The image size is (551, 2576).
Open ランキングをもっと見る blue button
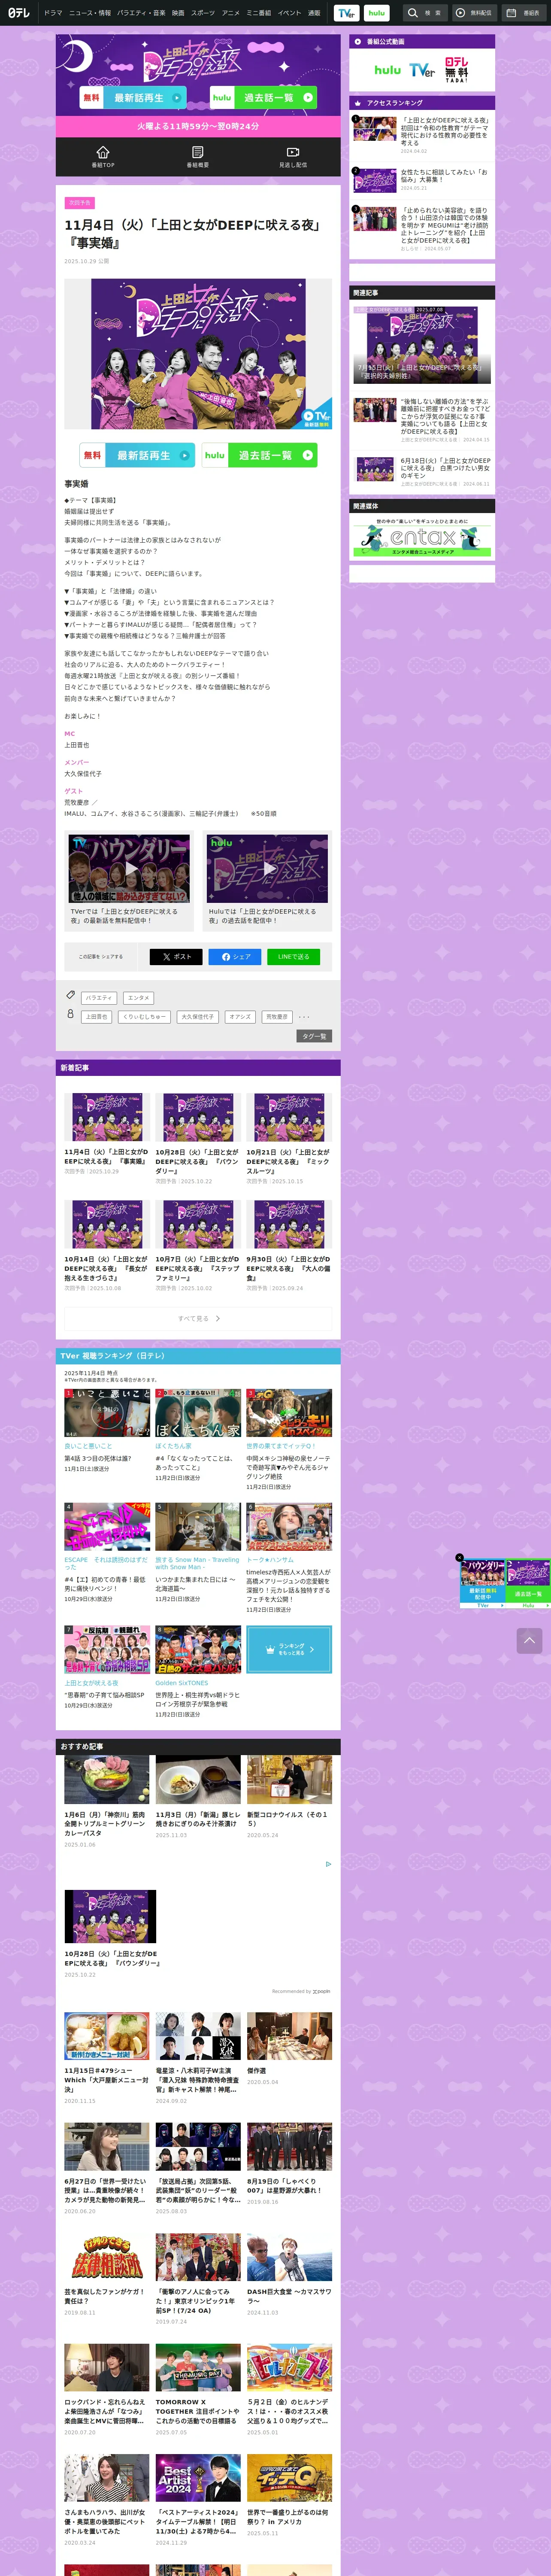click(289, 1649)
